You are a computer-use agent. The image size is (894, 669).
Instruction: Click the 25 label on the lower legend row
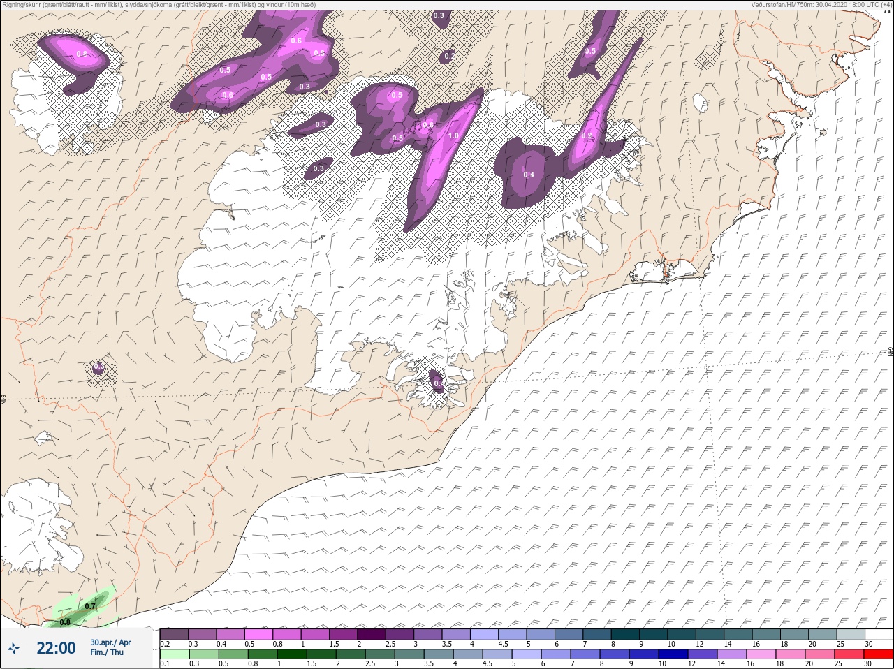(838, 663)
